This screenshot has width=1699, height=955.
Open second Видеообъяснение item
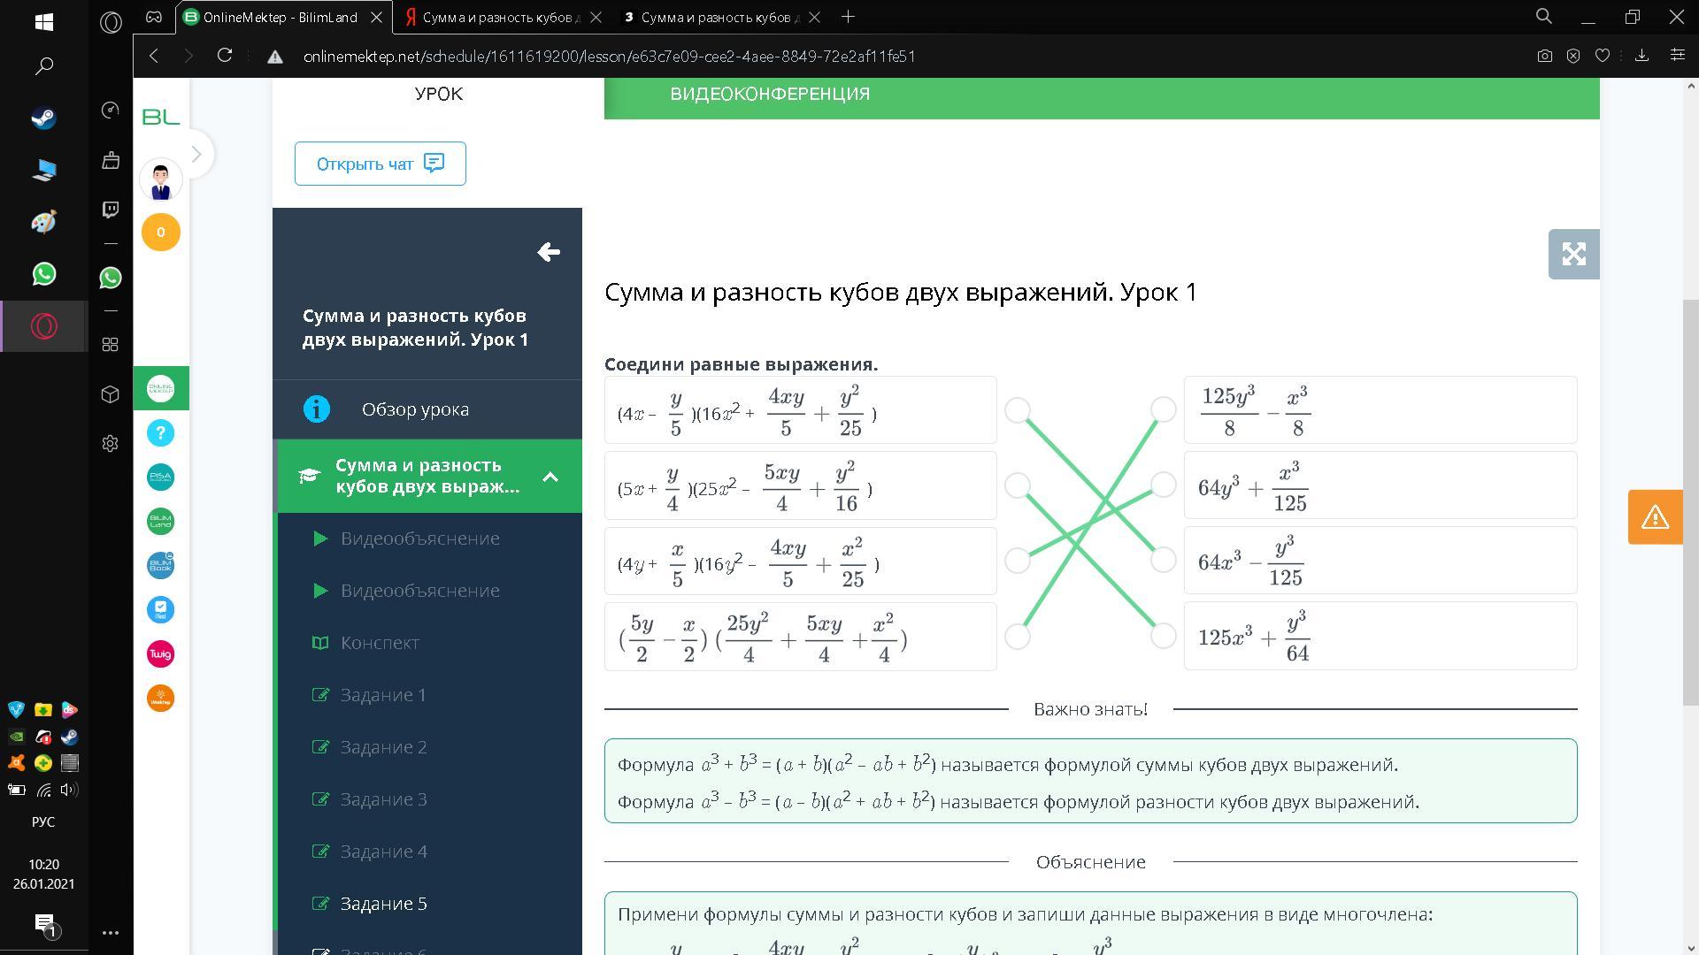click(420, 591)
